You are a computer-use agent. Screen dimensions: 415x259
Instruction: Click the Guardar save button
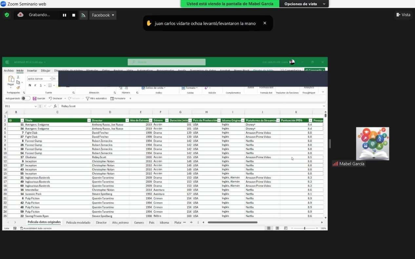[39, 98]
